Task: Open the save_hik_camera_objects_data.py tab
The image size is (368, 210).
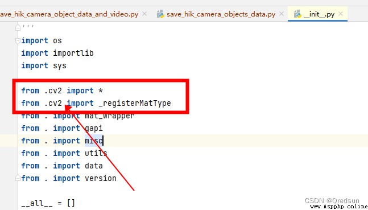Action: coord(221,14)
